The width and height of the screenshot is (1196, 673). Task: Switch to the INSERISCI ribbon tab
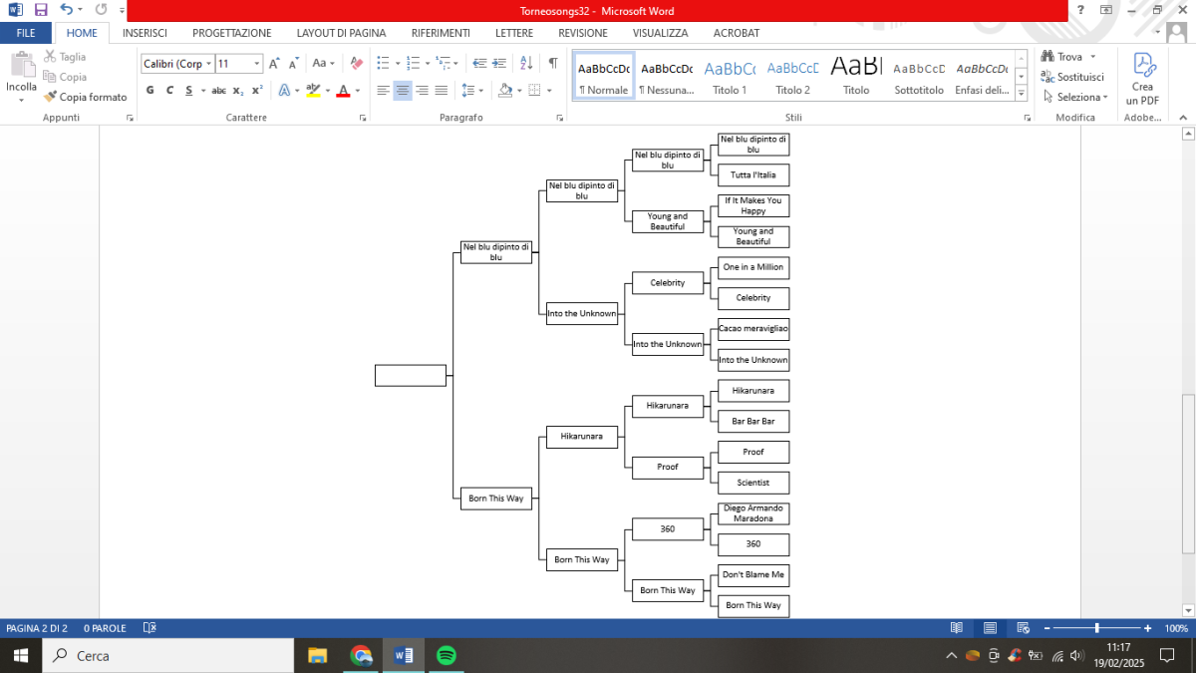pyautogui.click(x=145, y=33)
